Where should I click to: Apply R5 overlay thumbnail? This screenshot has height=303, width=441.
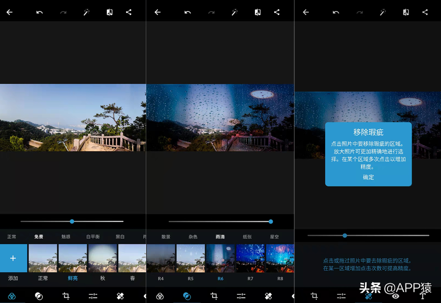tap(191, 258)
